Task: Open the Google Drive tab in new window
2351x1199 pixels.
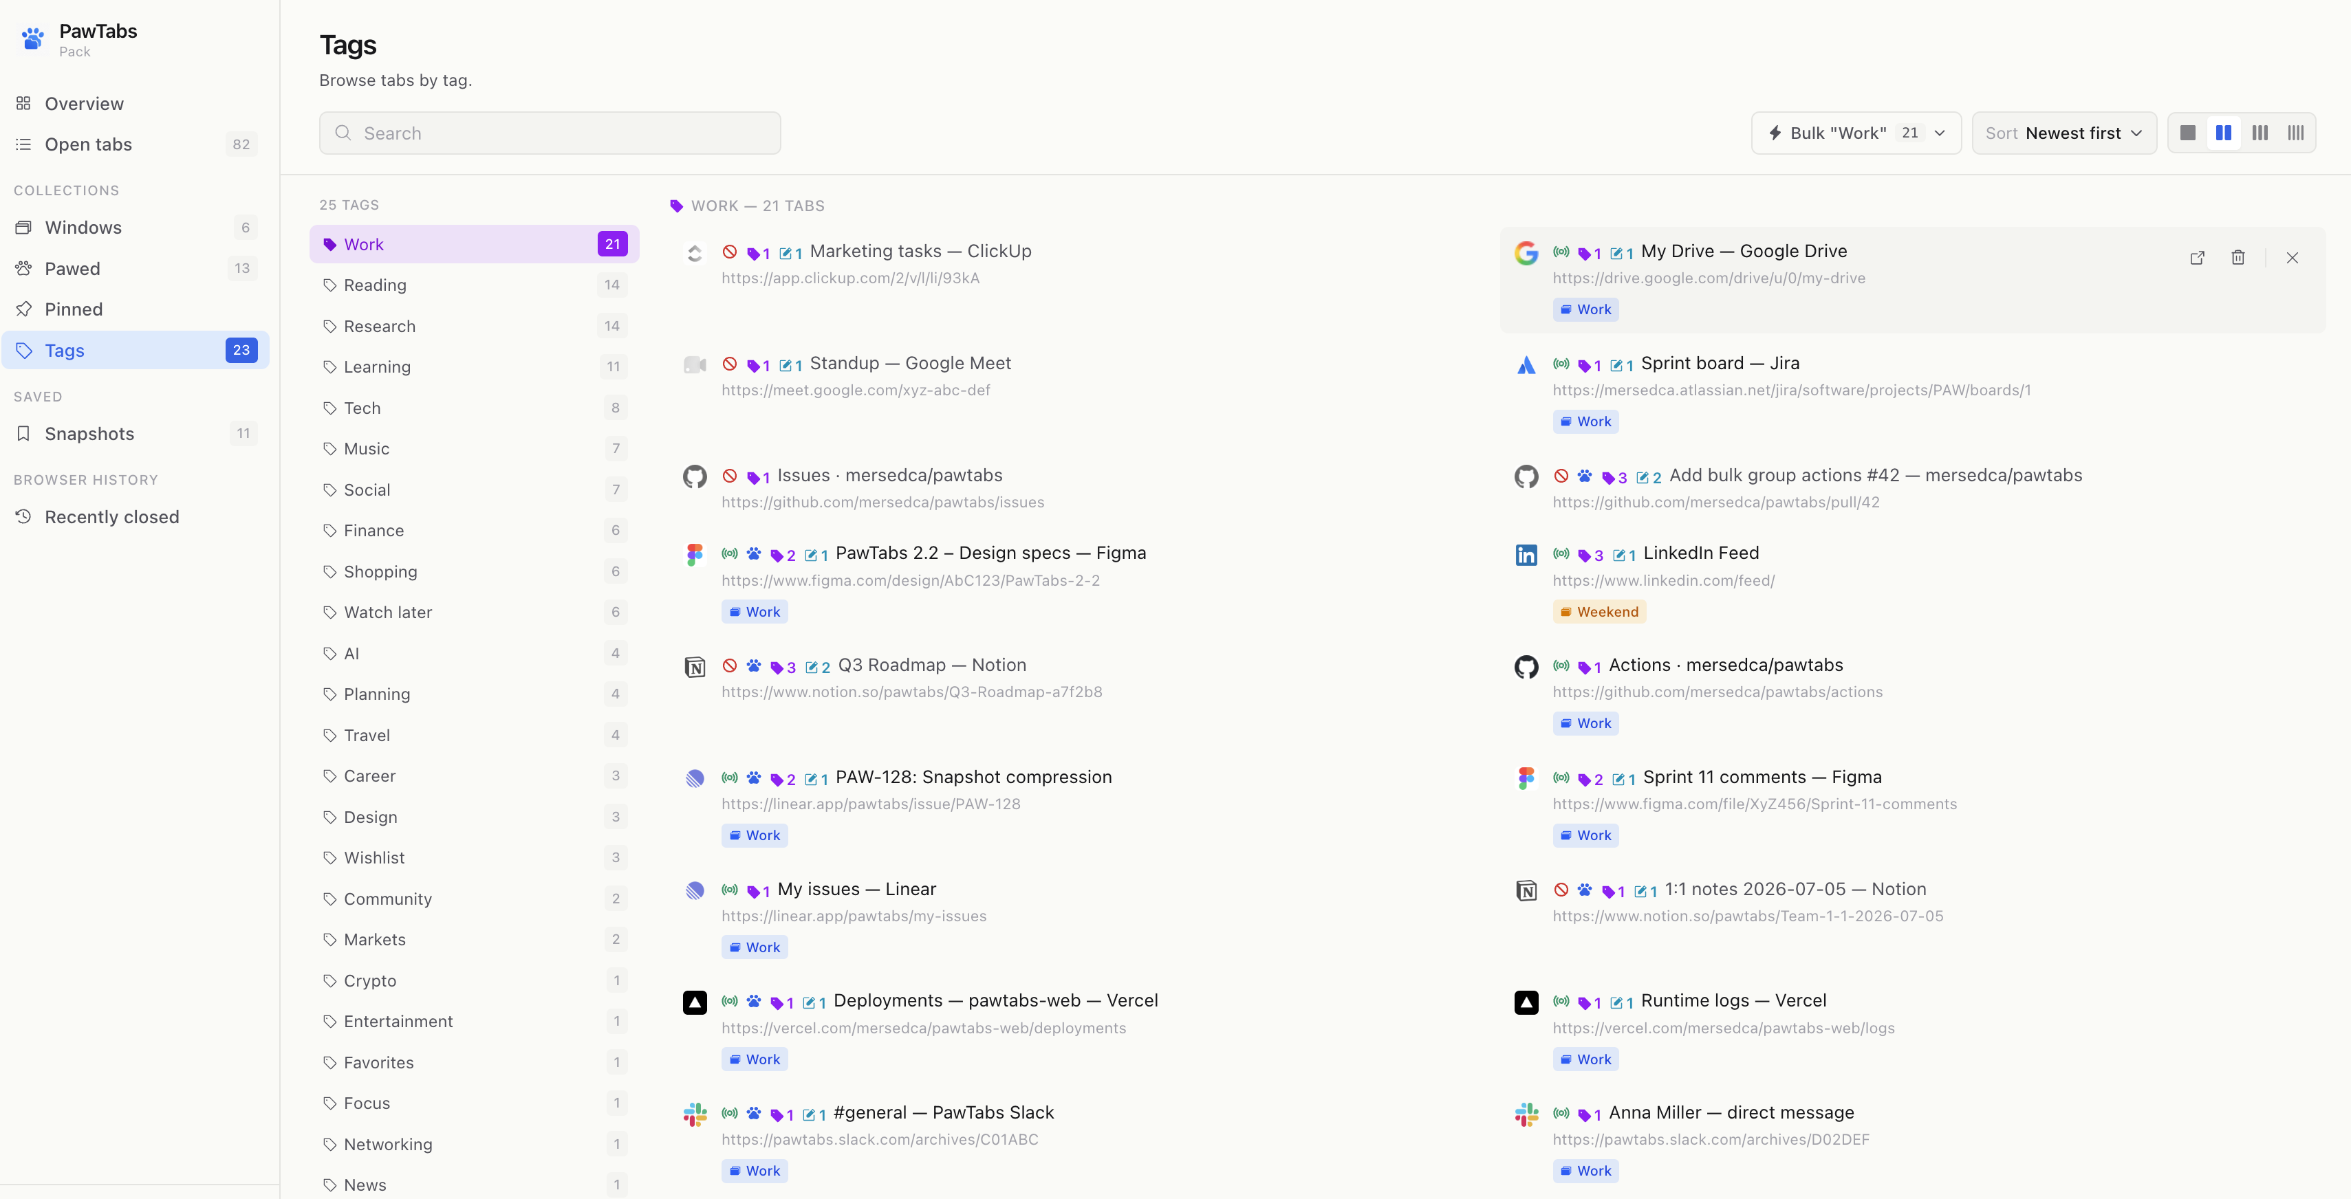Action: [x=2198, y=258]
